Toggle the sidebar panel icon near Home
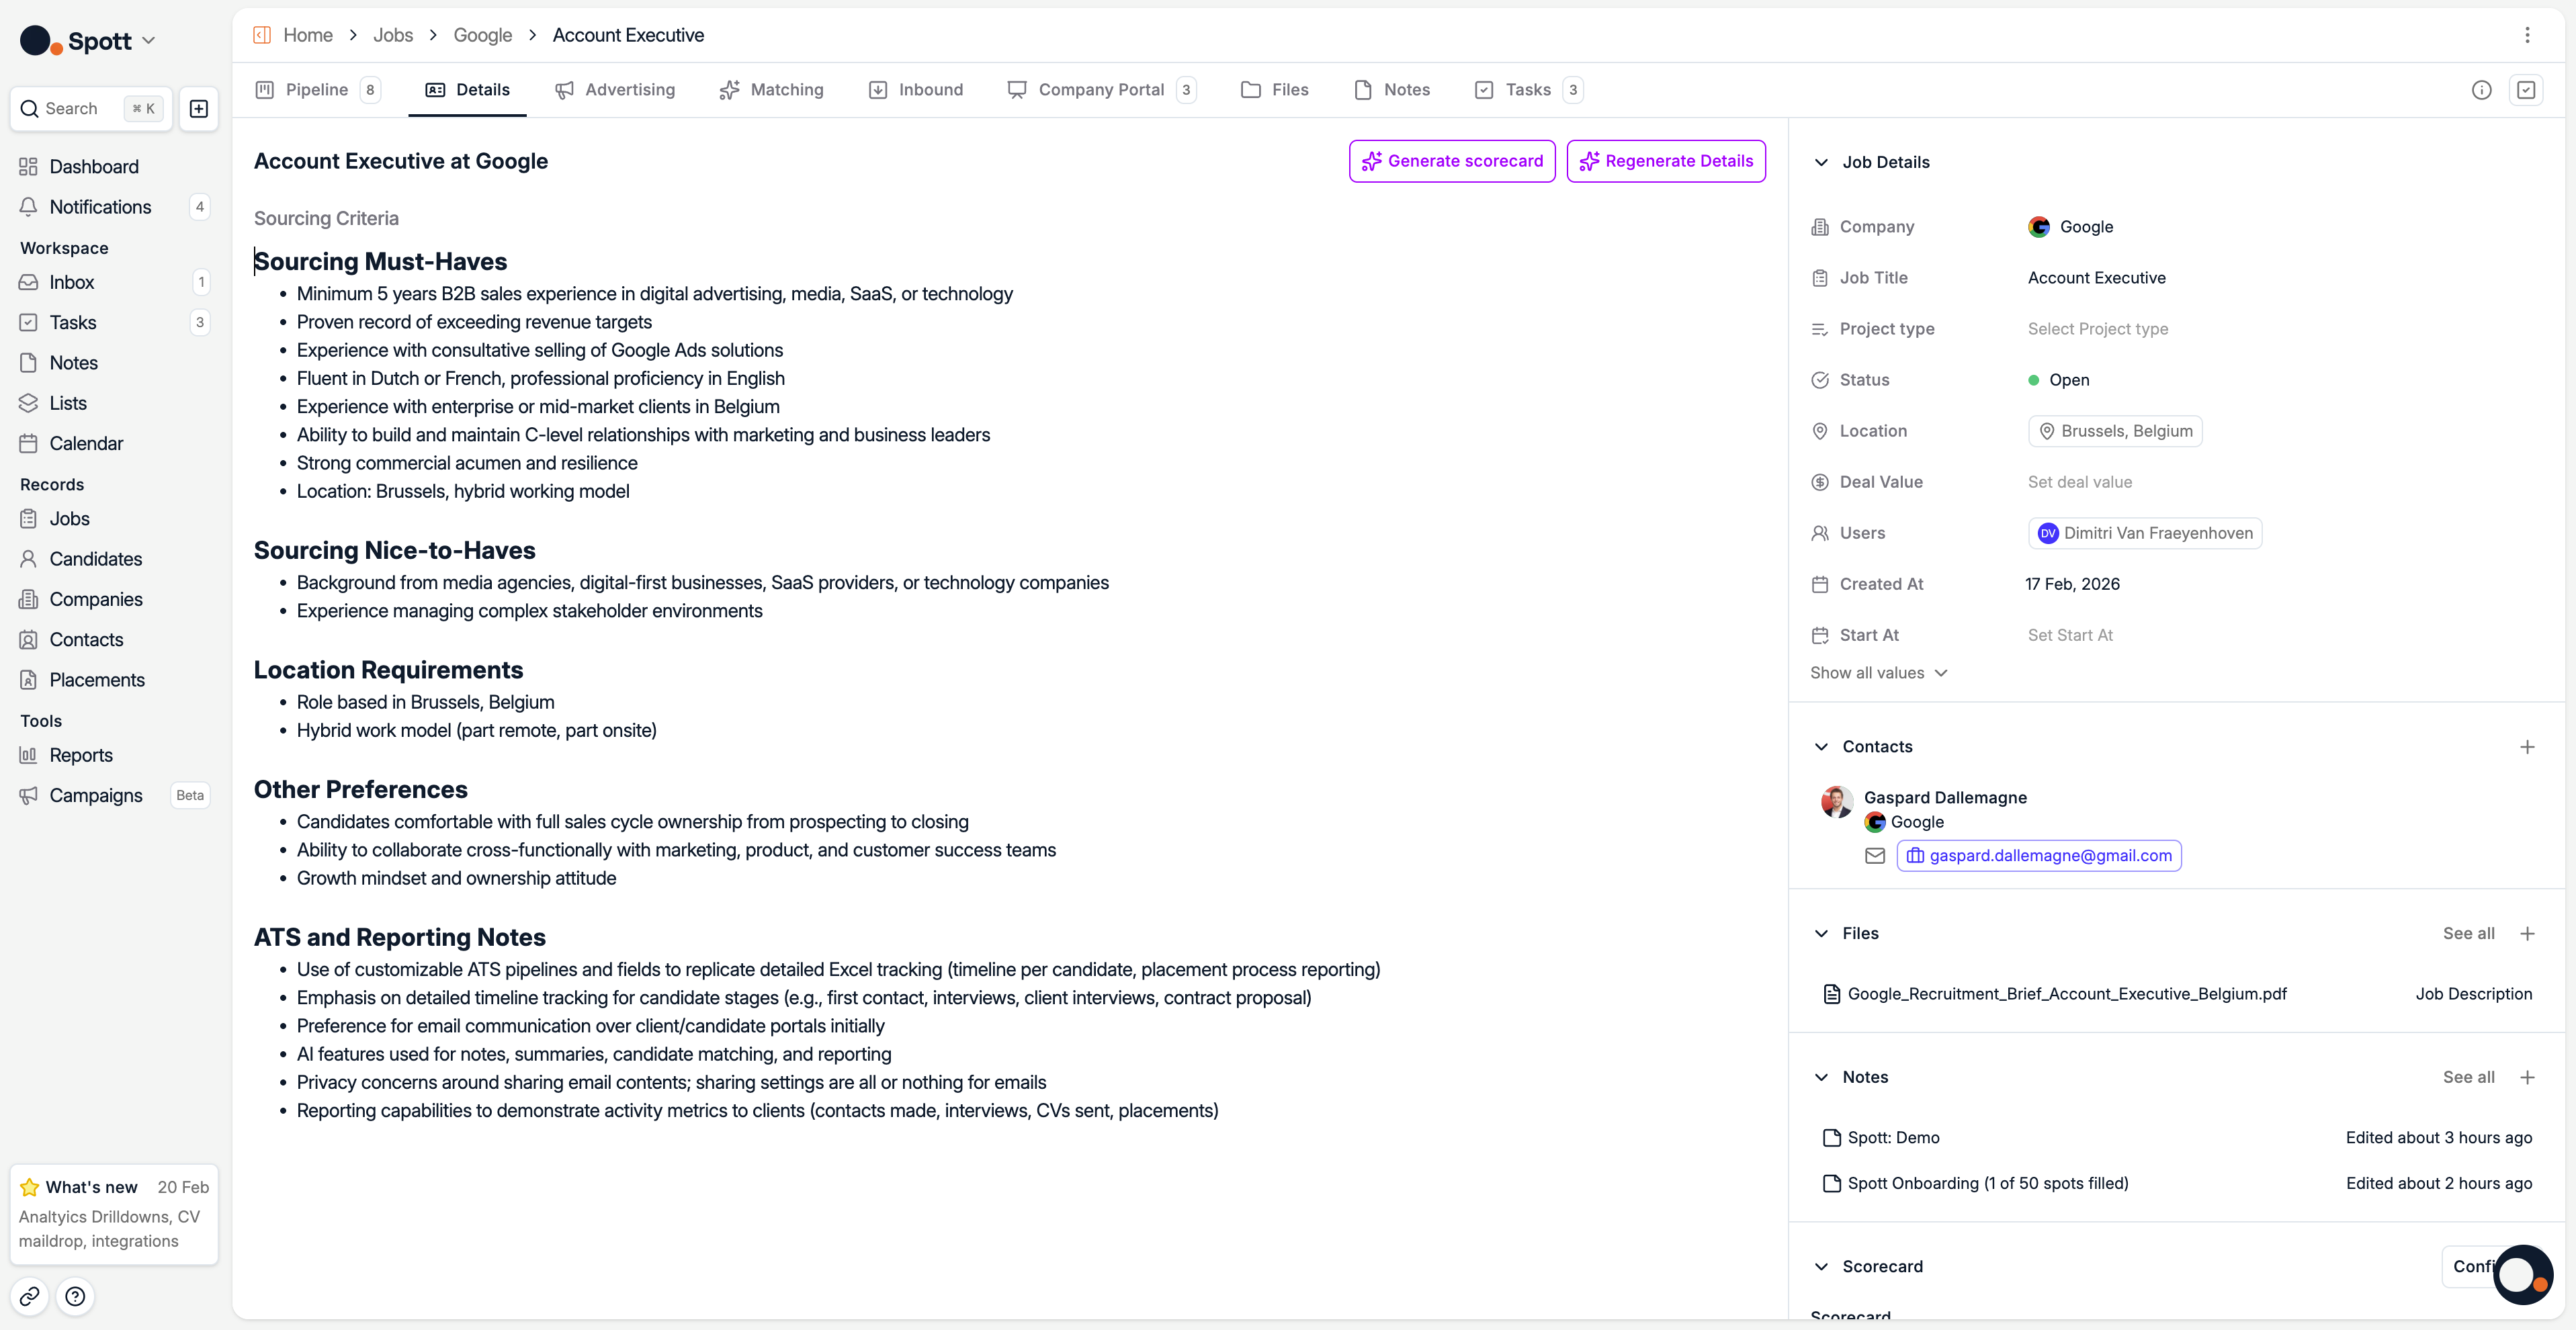The height and width of the screenshot is (1330, 2576). pos(262,35)
